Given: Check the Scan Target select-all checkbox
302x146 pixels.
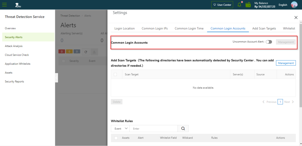Looking at the screenshot, I should 115,74.
